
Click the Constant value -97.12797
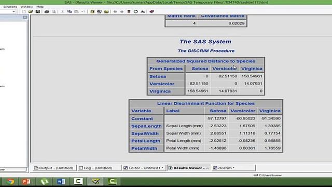[x=217, y=118]
